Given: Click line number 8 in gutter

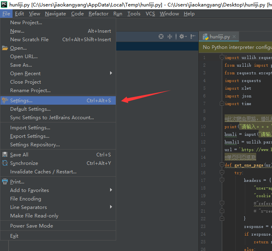Looking at the screenshot, I should [x=204, y=111].
